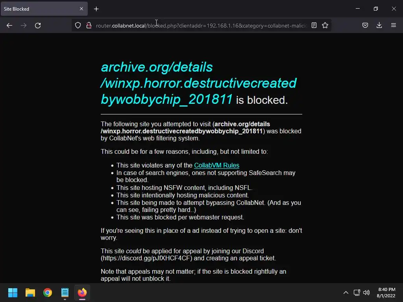
Task: Open the CollabVM Rules link
Action: pos(217,166)
